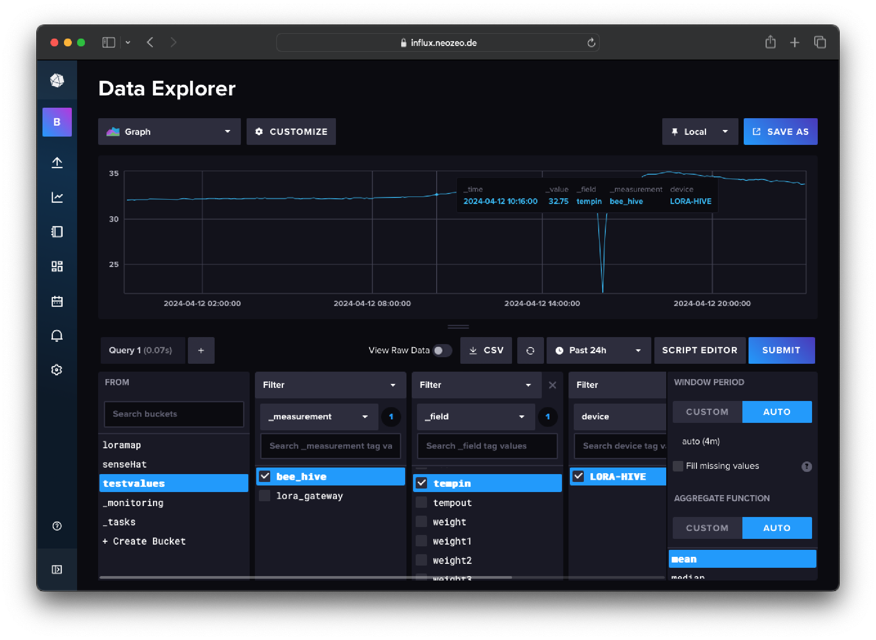Screen dimensions: 876x640
Task: Open Dashboards via the sidebar grid icon
Action: click(x=57, y=266)
